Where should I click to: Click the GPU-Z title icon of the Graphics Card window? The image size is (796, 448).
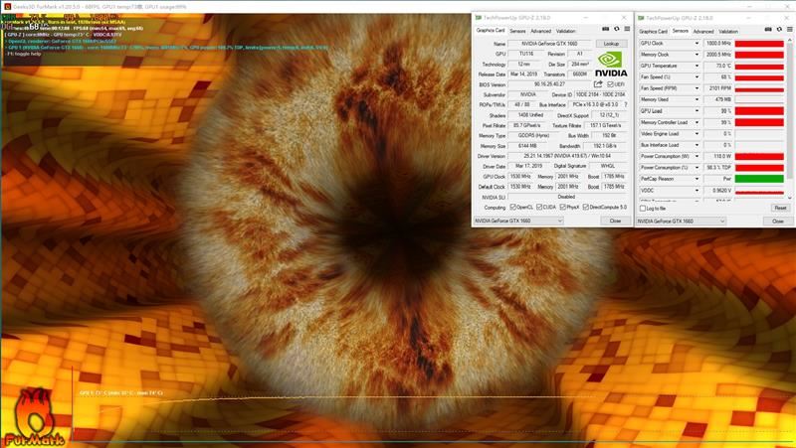pyautogui.click(x=478, y=18)
